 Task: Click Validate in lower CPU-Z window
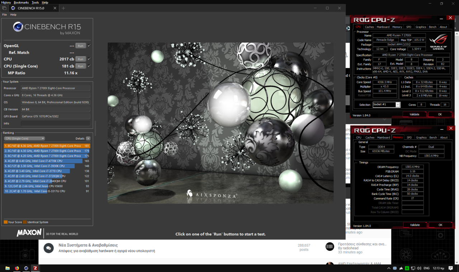(x=415, y=225)
